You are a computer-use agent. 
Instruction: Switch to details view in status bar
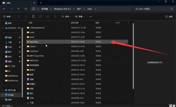point(171,106)
